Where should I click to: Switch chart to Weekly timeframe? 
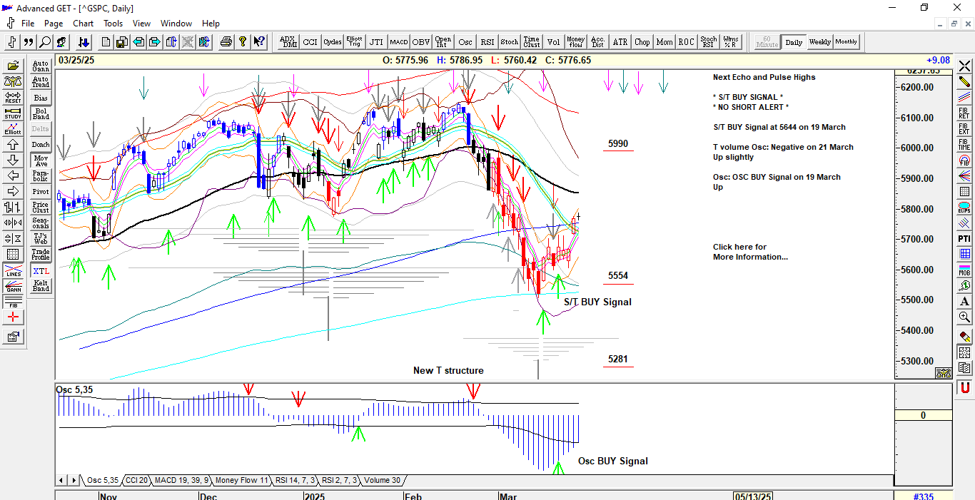(819, 42)
